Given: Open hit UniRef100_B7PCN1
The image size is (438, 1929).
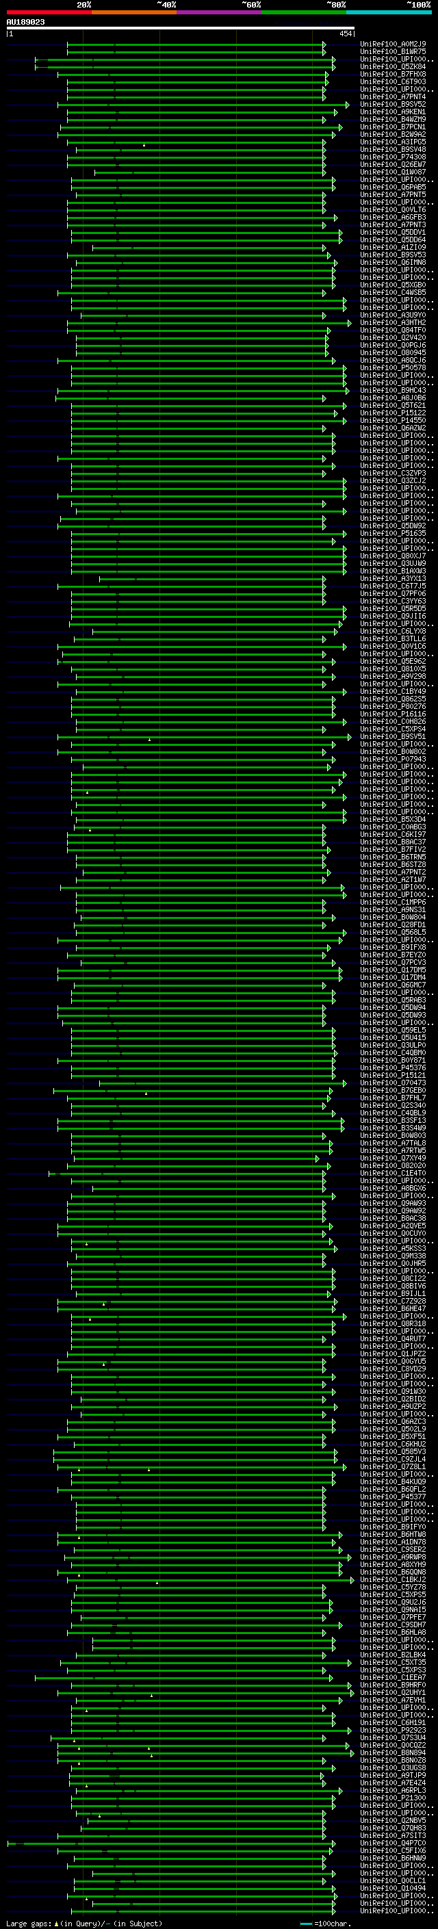Looking at the screenshot, I should (393, 127).
